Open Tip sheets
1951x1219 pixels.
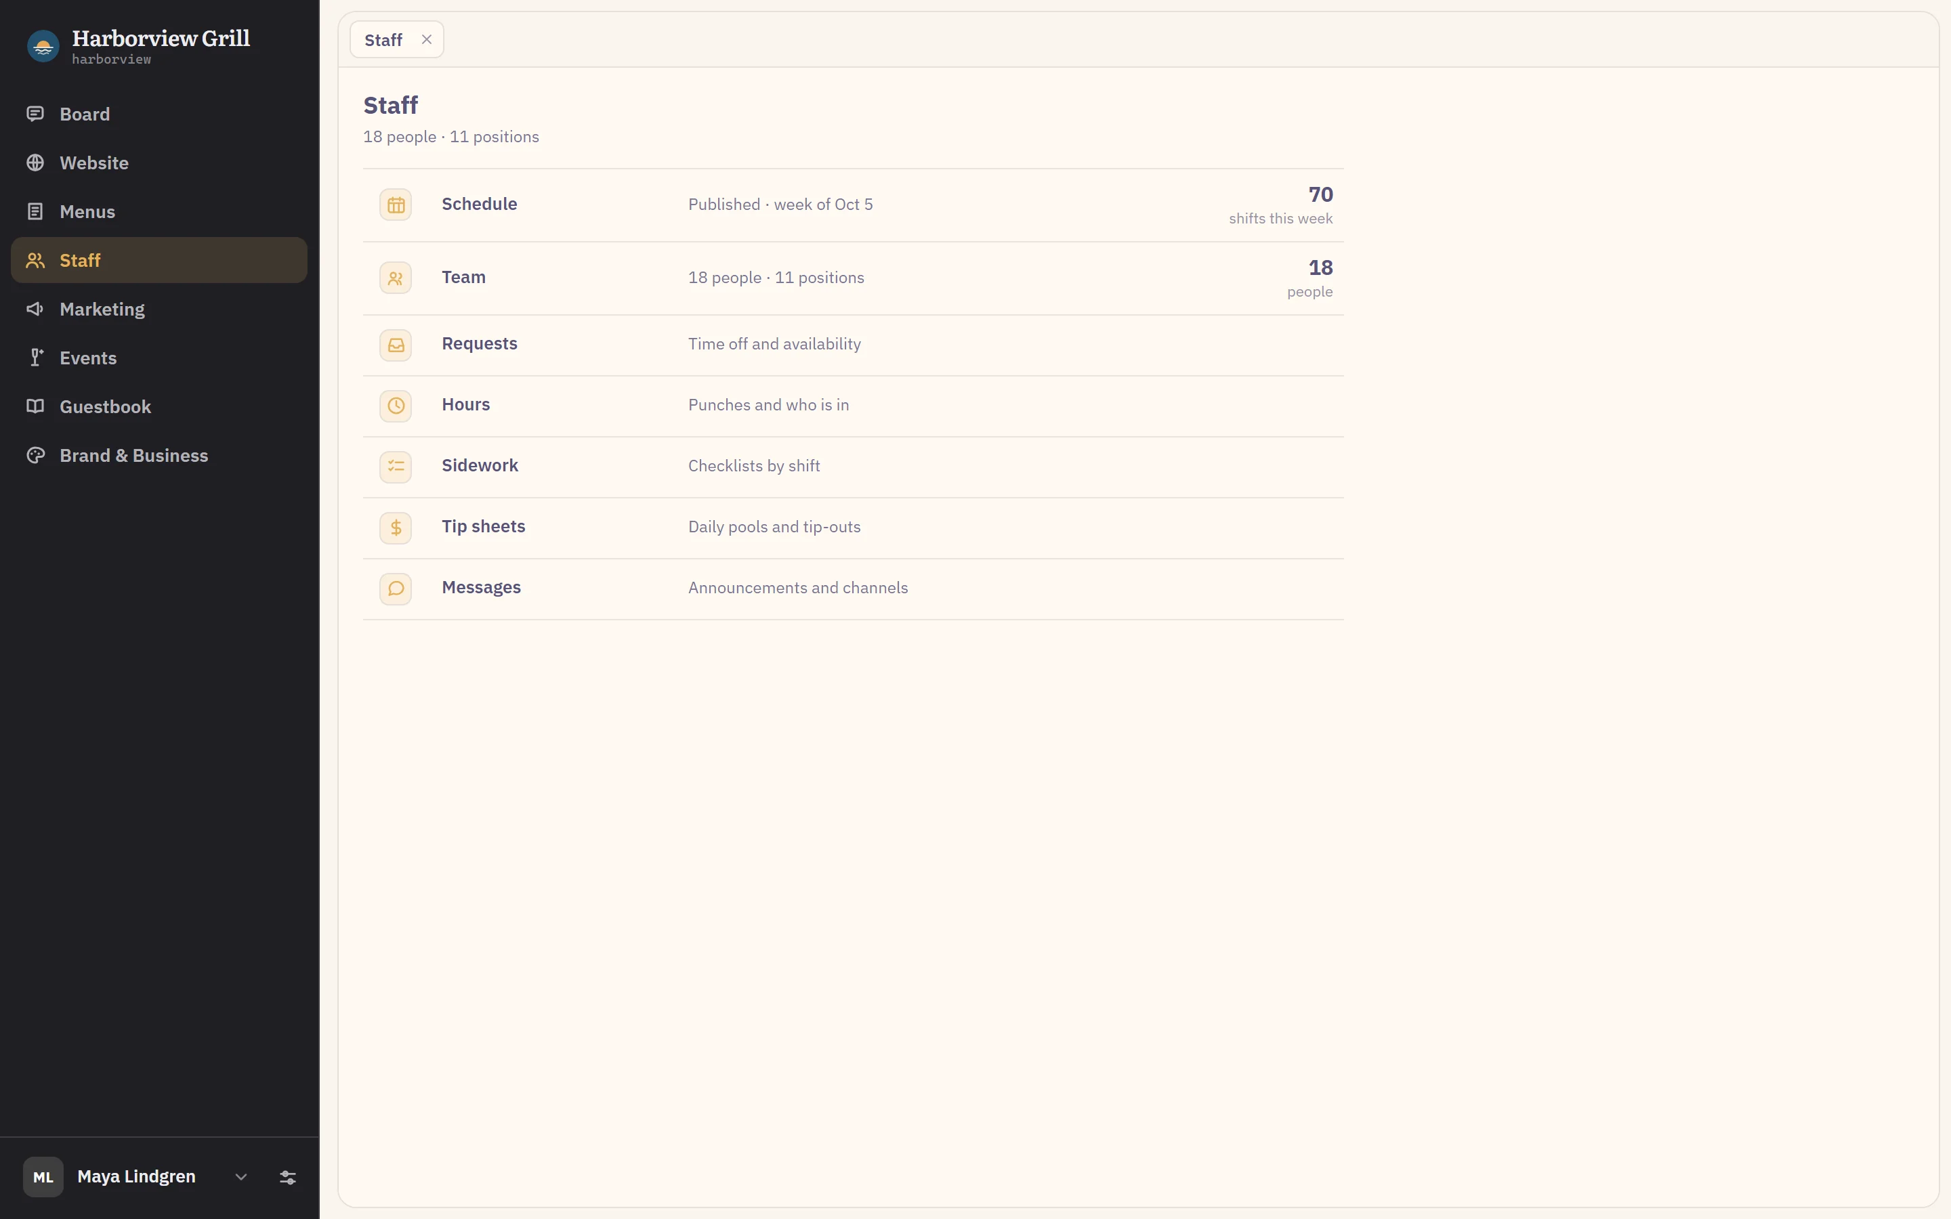pos(853,528)
